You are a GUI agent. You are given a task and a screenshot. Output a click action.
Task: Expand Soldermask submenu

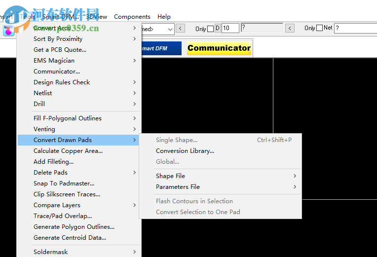tap(79, 252)
